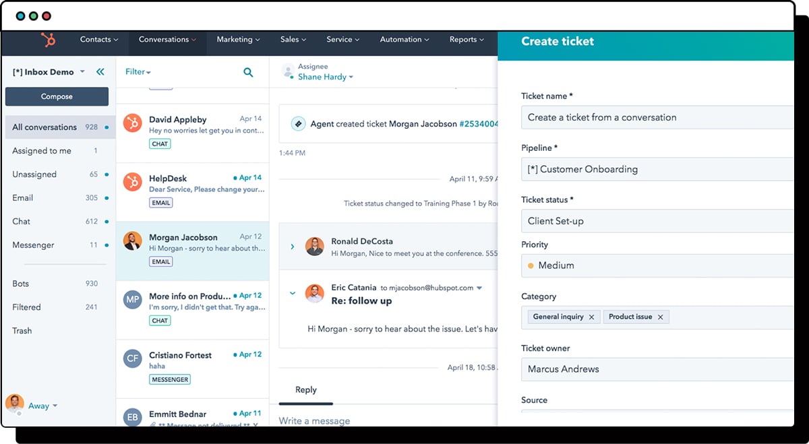
Task: Open the Customer Onboarding pipeline dropdown
Action: (x=657, y=169)
